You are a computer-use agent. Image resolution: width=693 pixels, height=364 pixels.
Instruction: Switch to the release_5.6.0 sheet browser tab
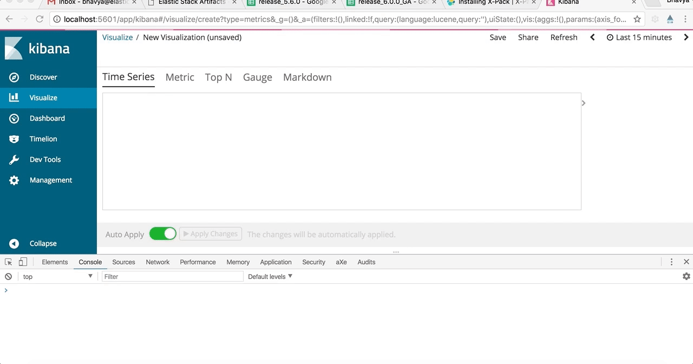291,3
